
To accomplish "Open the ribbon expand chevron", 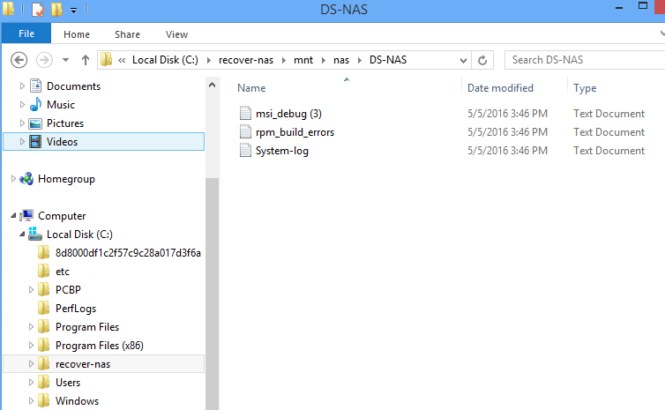I will click(x=662, y=34).
